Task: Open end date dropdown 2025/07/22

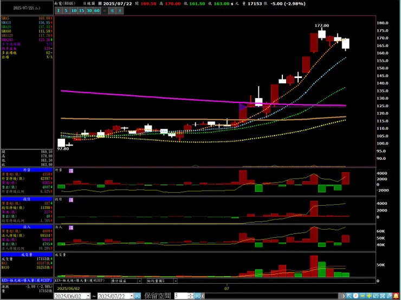Action: coord(132,296)
